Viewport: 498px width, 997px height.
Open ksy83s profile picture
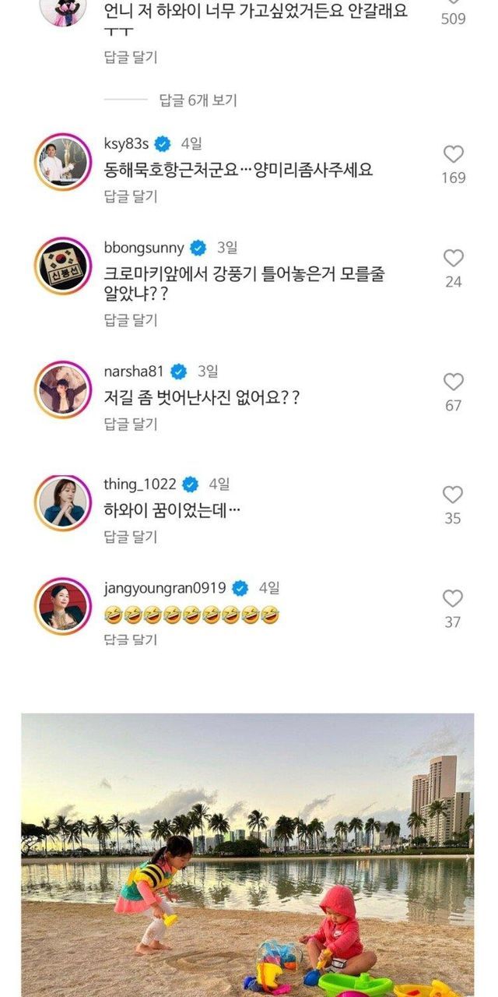[x=63, y=162]
